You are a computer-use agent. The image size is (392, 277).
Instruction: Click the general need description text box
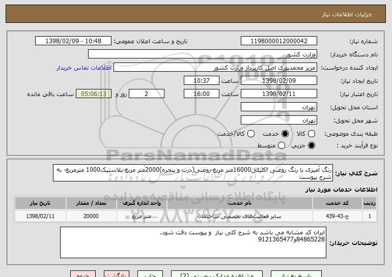click(193, 173)
